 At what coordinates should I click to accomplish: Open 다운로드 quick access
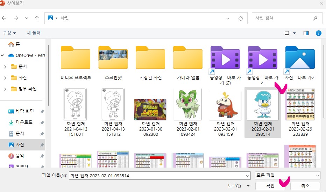coord(20,122)
